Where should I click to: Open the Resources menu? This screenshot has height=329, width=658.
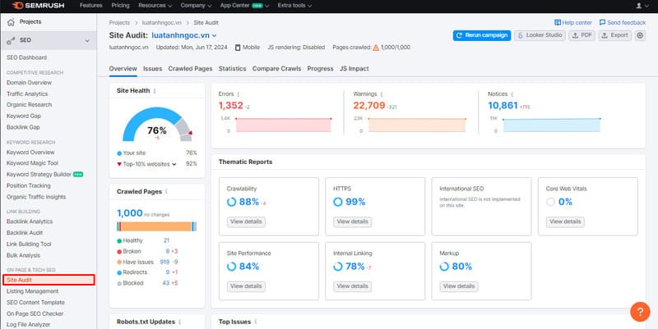157,6
